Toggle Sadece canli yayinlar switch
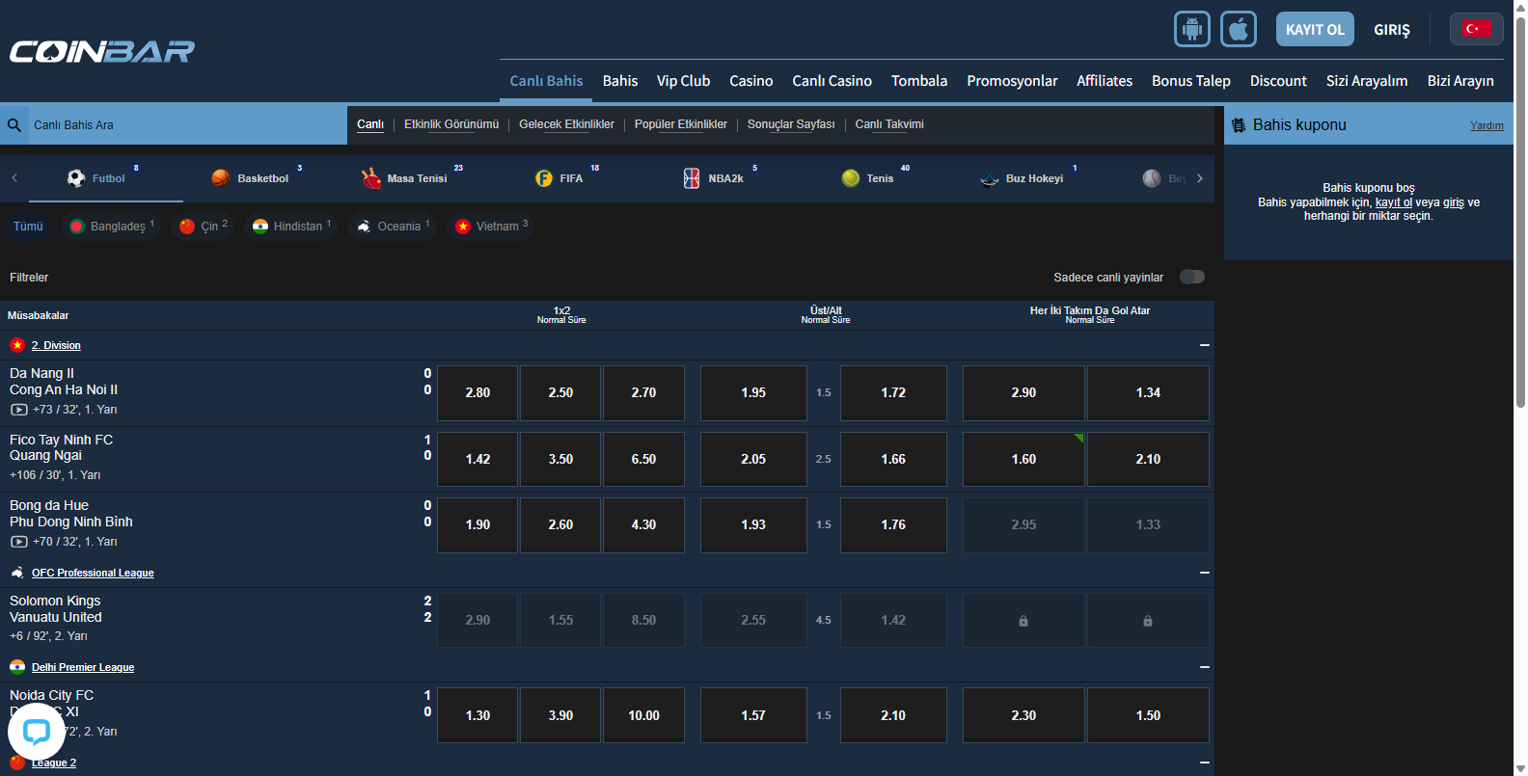The image size is (1528, 776). click(x=1192, y=278)
